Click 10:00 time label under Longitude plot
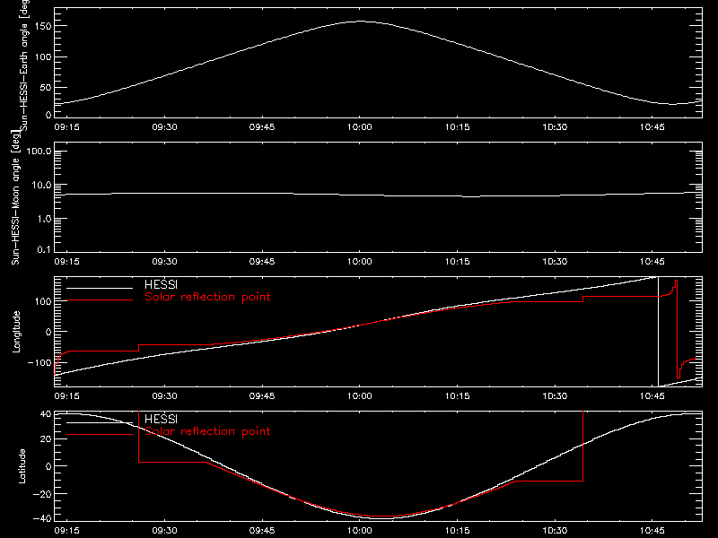 pos(360,396)
